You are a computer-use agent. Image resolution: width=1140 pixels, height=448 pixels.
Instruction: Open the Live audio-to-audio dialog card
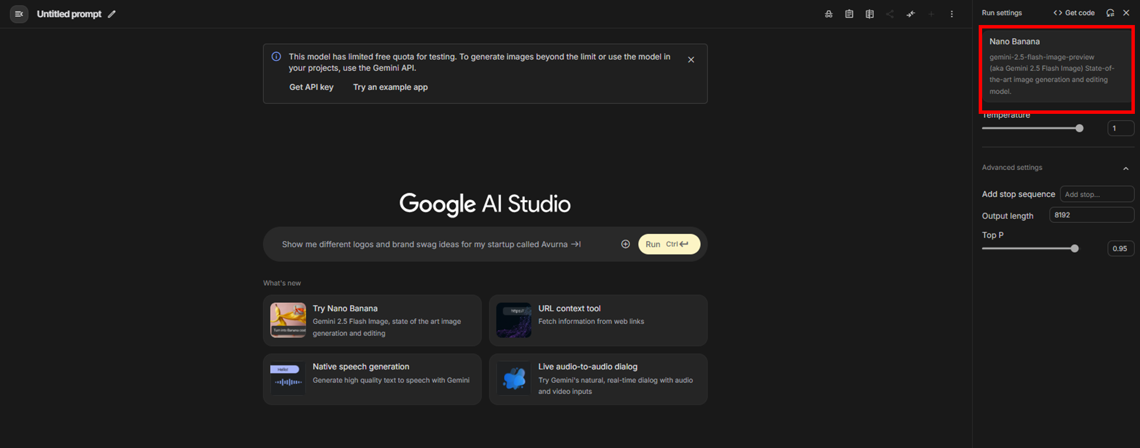pos(598,379)
